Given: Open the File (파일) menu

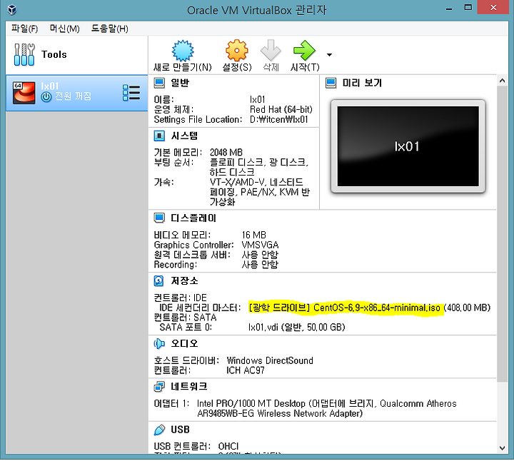Looking at the screenshot, I should click(24, 29).
